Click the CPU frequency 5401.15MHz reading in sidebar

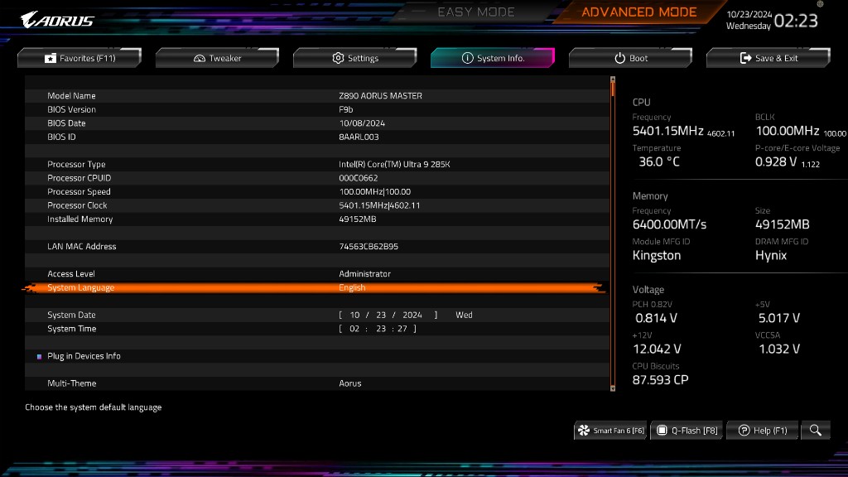click(667, 131)
